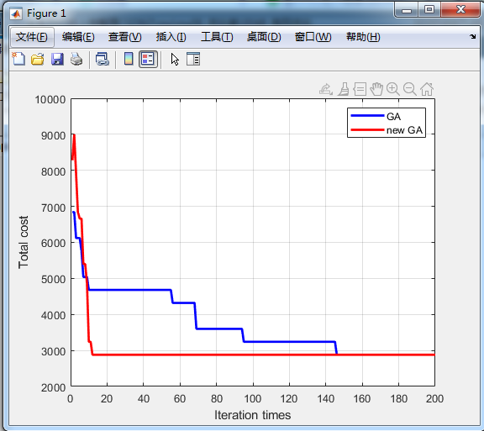
Task: Select the Pan hand tool
Action: [376, 89]
